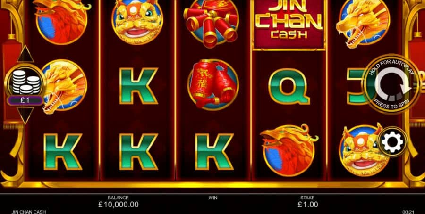Increase stake with the up arrow
425x214 pixels.
pos(25,54)
